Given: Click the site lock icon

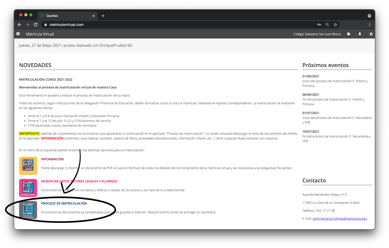Looking at the screenshot, I should coord(45,25).
